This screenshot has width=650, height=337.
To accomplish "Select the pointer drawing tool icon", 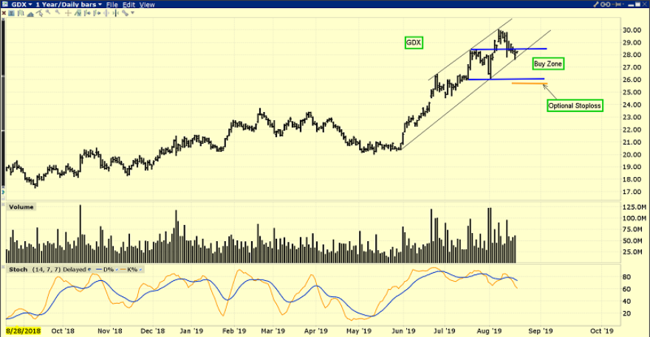I will (x=39, y=13).
